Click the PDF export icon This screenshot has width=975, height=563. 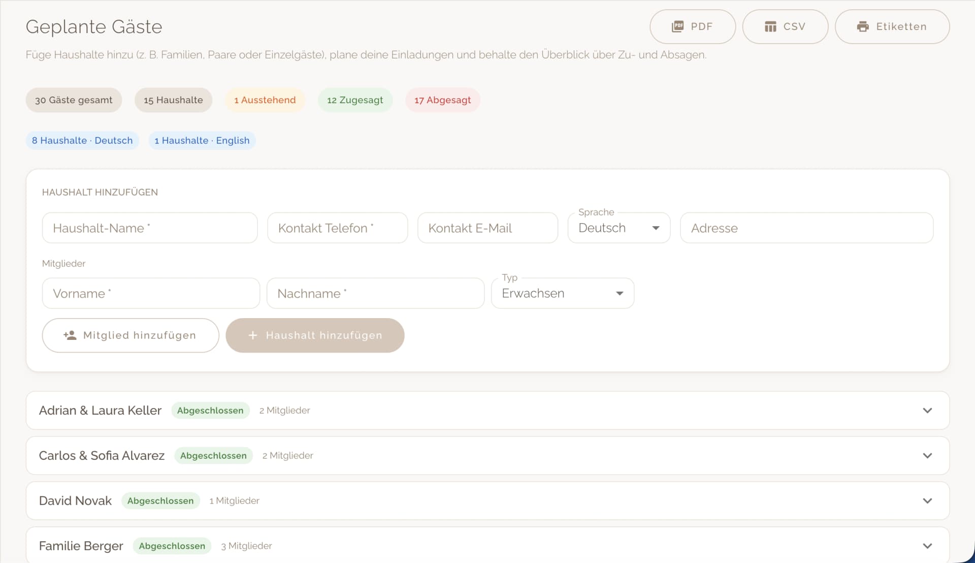click(x=677, y=26)
